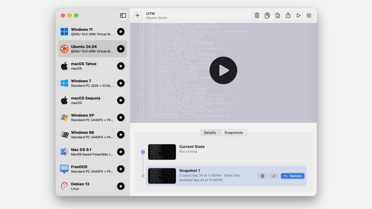Select the Snapshot 1 timeline marker dot

point(143,176)
